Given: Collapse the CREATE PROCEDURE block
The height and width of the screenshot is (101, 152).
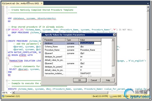Looking at the screenshot, I should click(x=7, y=41).
